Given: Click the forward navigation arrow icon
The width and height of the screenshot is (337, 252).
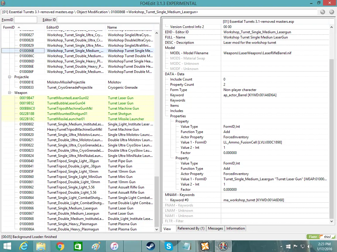Looking at the screenshot, I should pyautogui.click(x=332, y=12).
